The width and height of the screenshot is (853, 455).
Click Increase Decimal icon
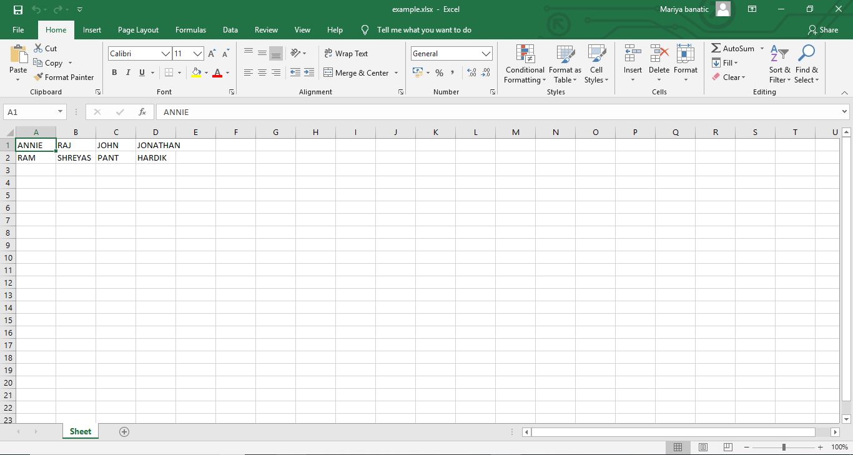pos(471,72)
